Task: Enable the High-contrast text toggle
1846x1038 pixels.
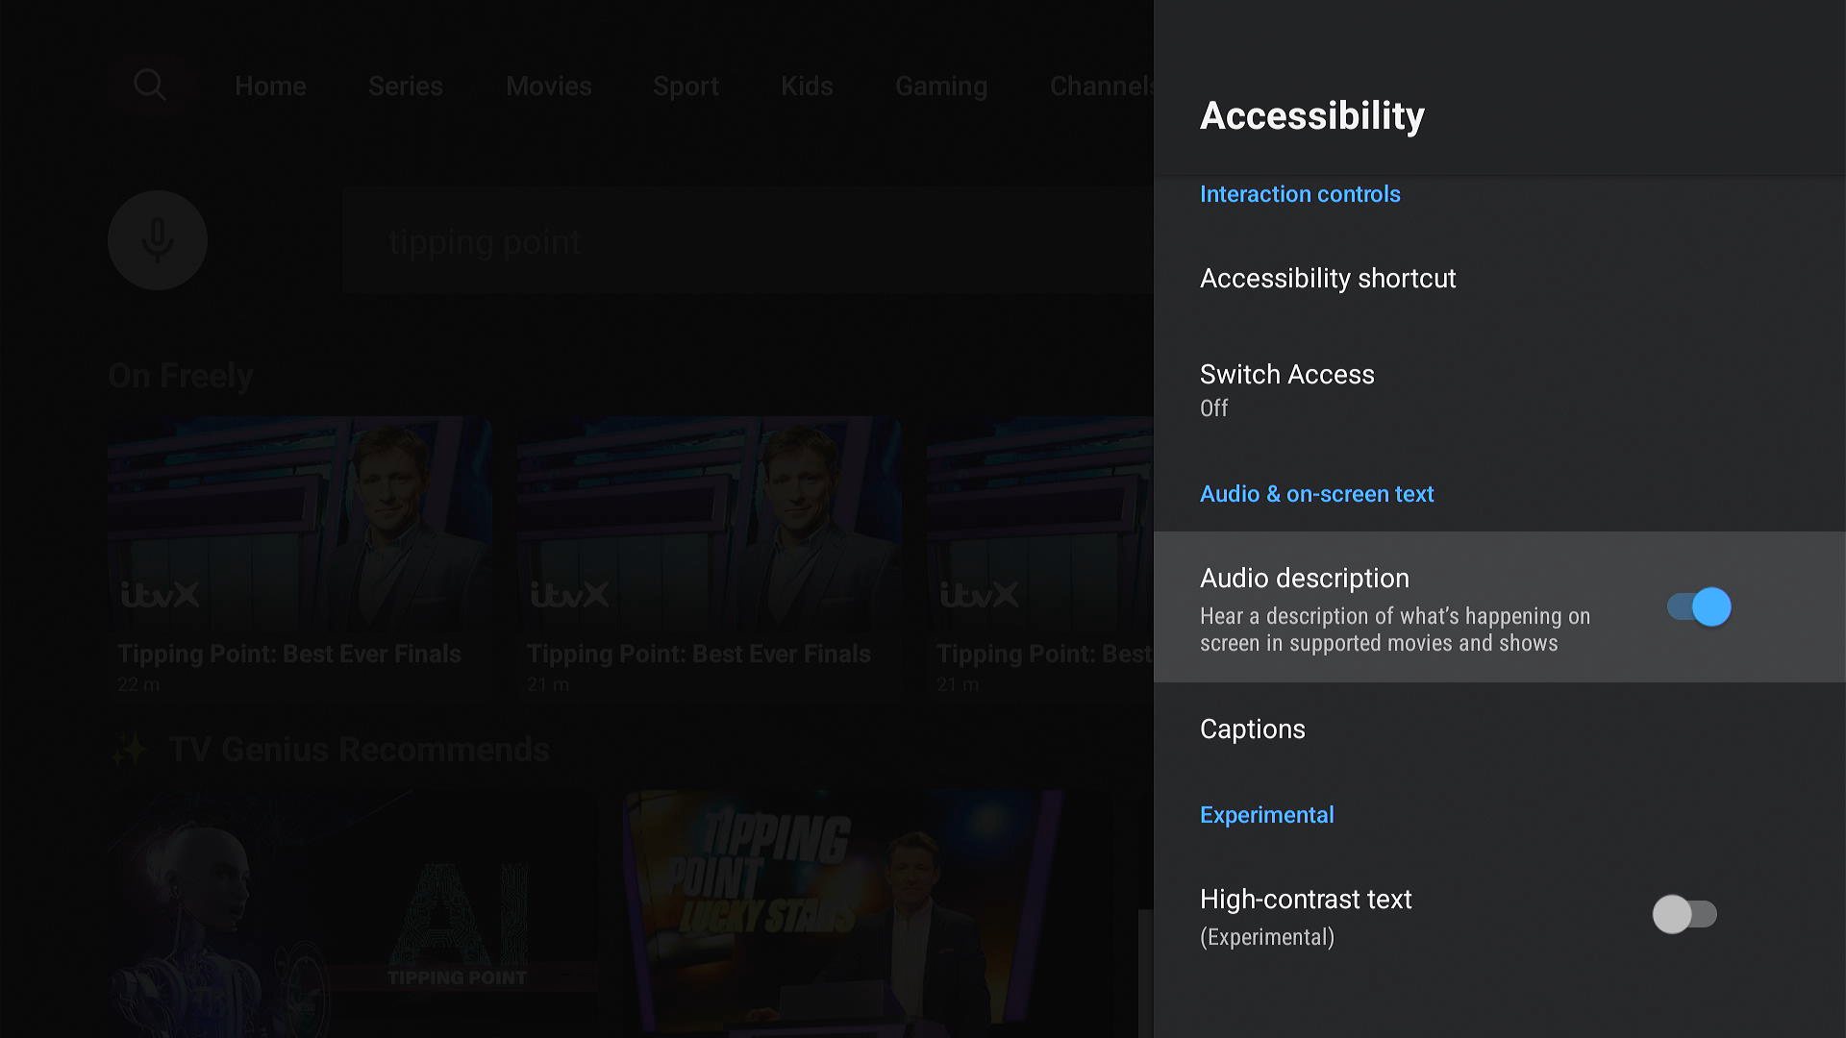Action: click(1684, 914)
